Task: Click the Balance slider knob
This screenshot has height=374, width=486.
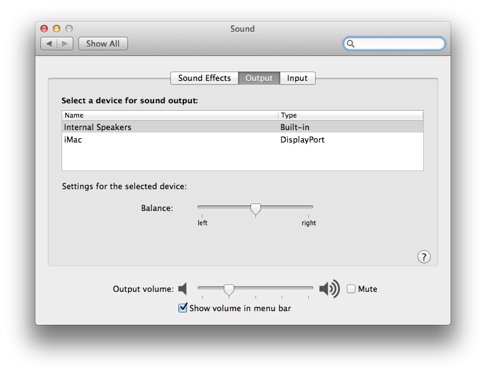Action: pyautogui.click(x=255, y=209)
